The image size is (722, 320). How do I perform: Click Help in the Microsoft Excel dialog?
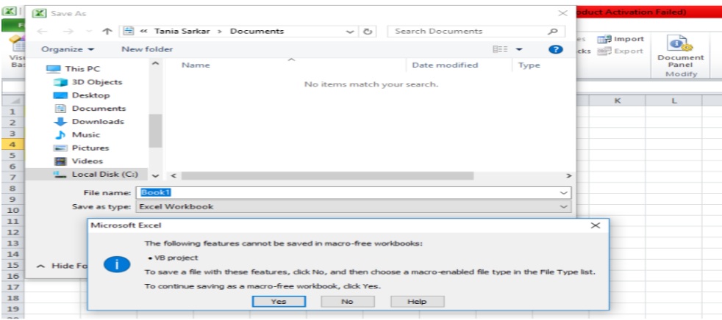pyautogui.click(x=417, y=302)
